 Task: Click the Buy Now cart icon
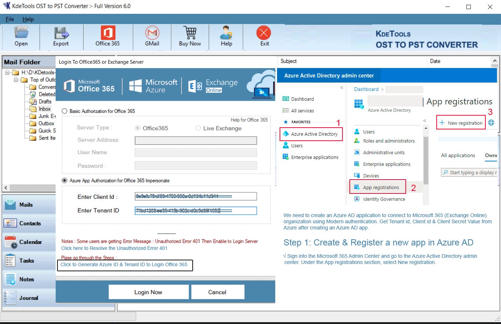click(x=190, y=33)
